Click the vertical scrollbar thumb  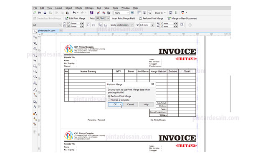click(x=230, y=94)
